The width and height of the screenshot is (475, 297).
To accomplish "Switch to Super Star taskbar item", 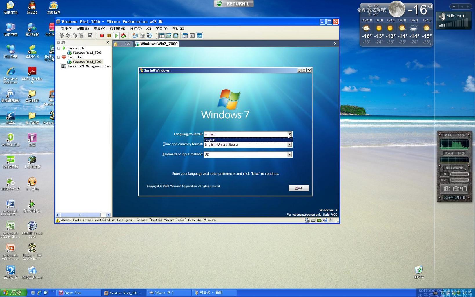I will coord(79,293).
